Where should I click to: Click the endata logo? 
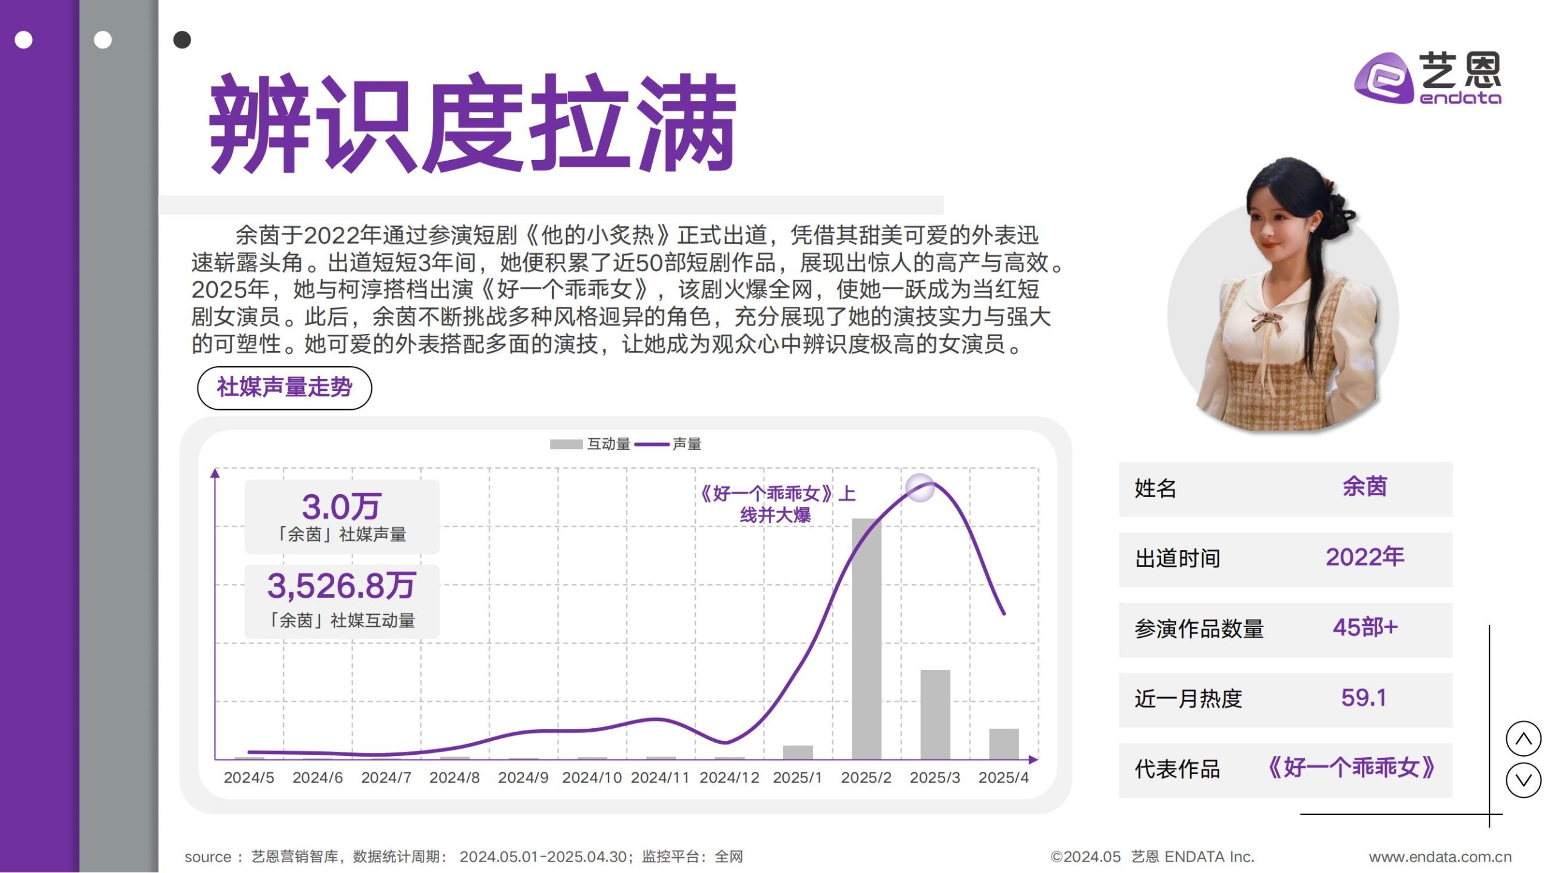(1427, 78)
